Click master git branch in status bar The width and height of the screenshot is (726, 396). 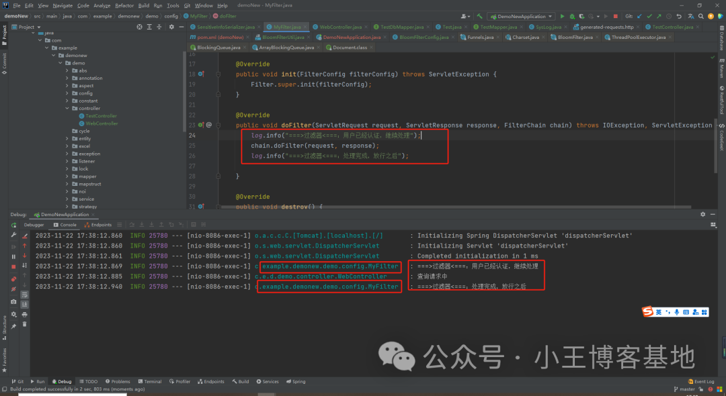click(x=684, y=389)
